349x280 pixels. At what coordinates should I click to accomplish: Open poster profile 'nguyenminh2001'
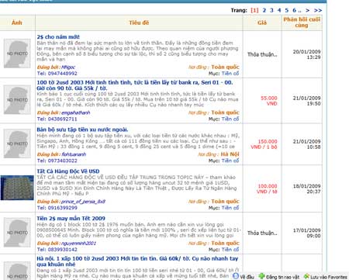[78, 244]
